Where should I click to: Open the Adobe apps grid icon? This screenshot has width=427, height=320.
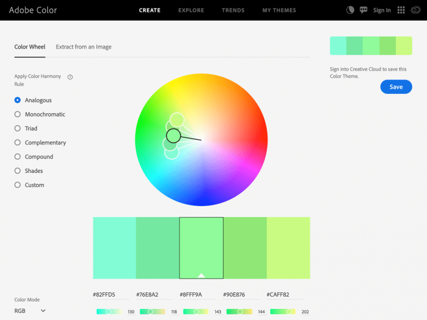[401, 10]
